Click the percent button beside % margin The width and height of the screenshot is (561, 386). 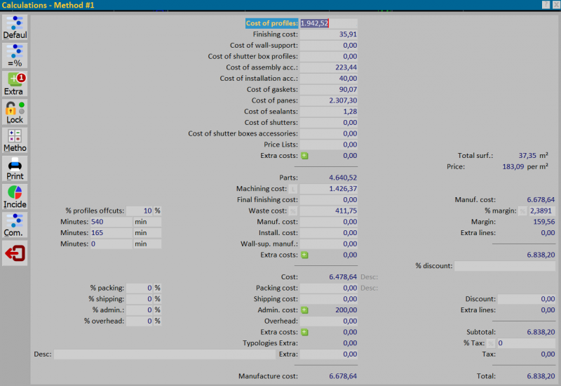coord(522,211)
